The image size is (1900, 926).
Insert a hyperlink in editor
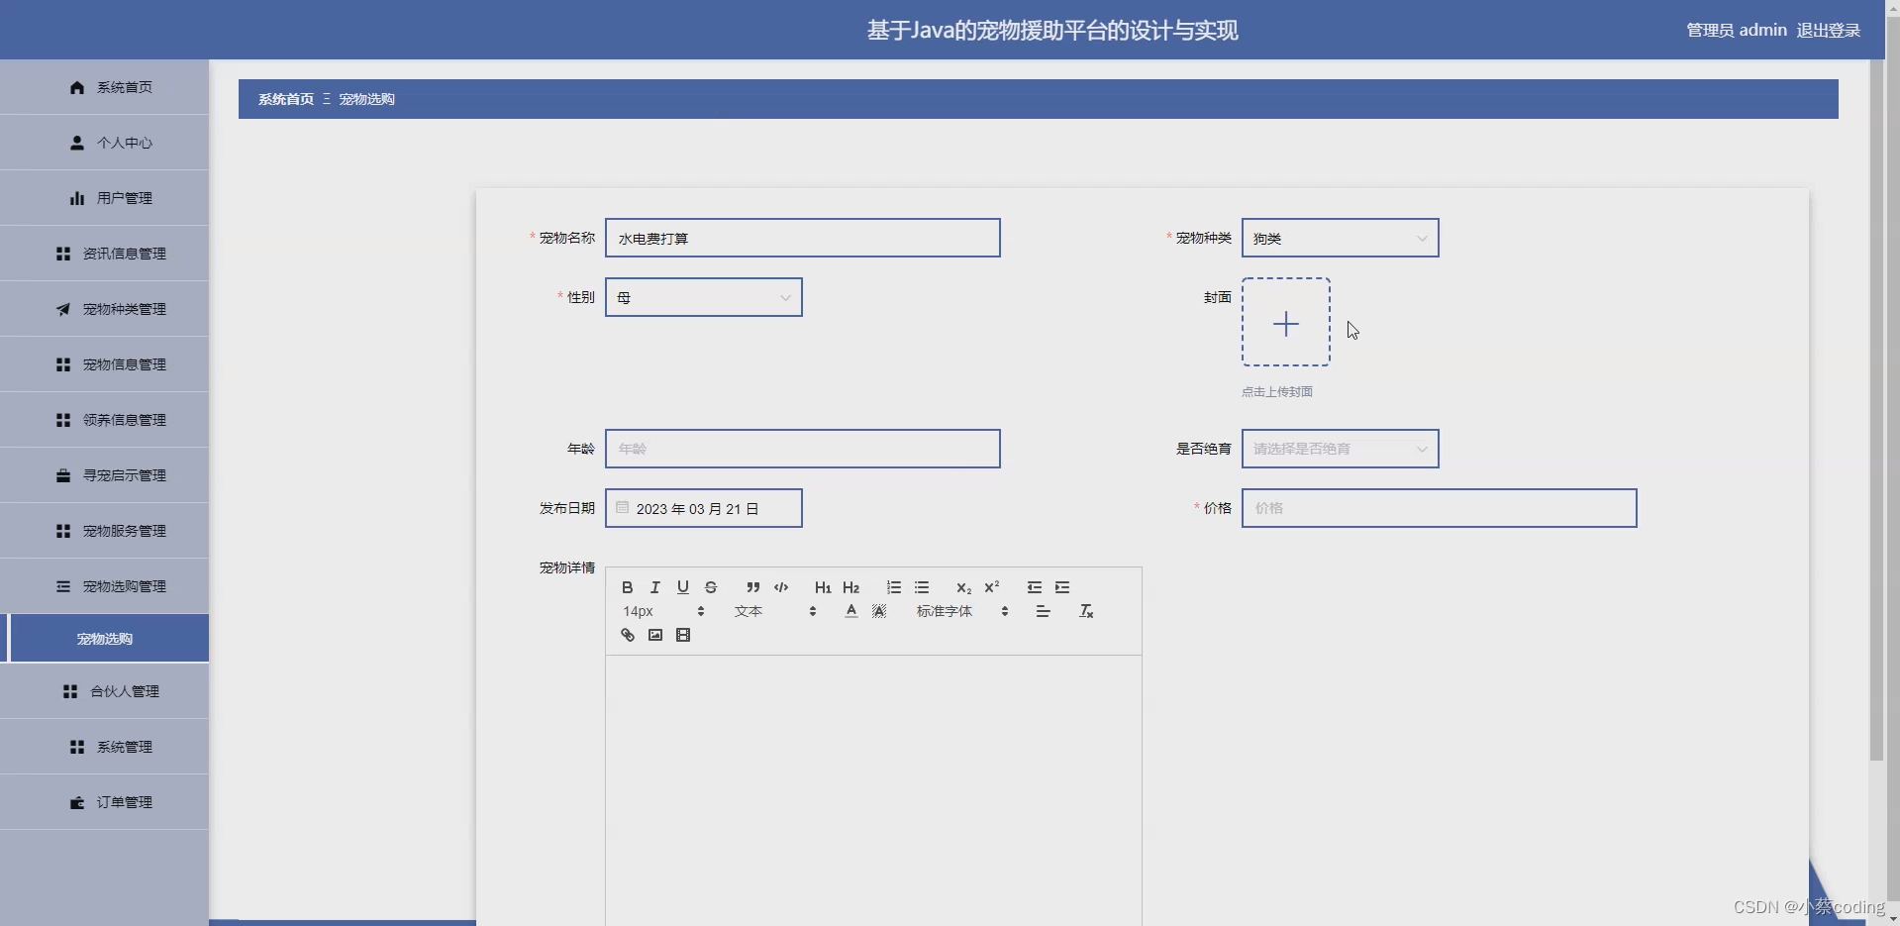pos(627,635)
